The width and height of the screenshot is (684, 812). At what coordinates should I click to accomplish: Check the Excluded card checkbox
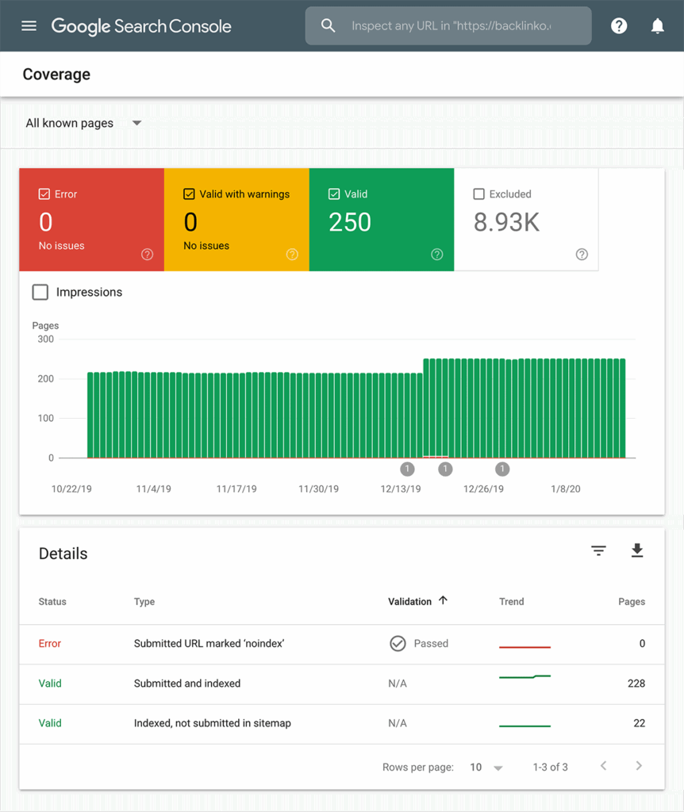[x=478, y=193]
